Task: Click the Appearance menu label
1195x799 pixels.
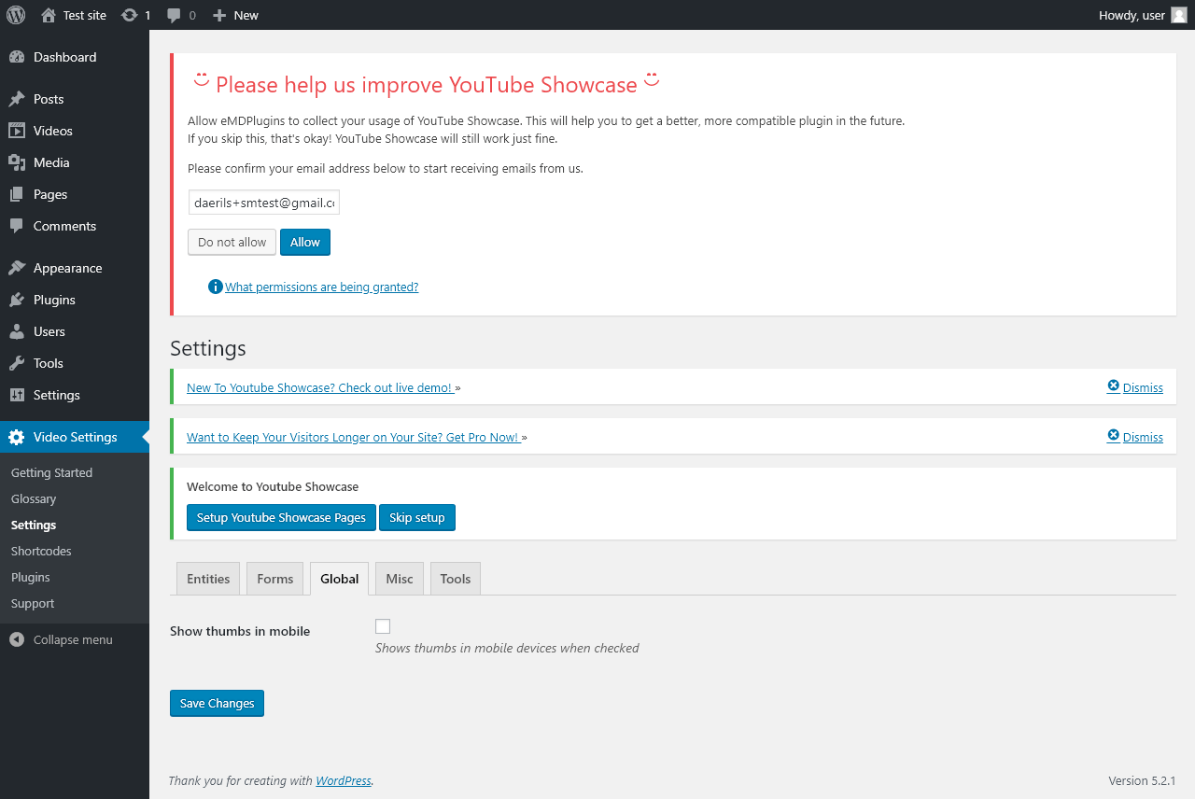Action: pos(68,268)
